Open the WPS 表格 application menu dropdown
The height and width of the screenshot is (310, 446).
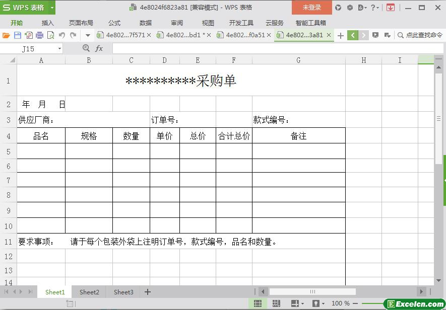52,8
